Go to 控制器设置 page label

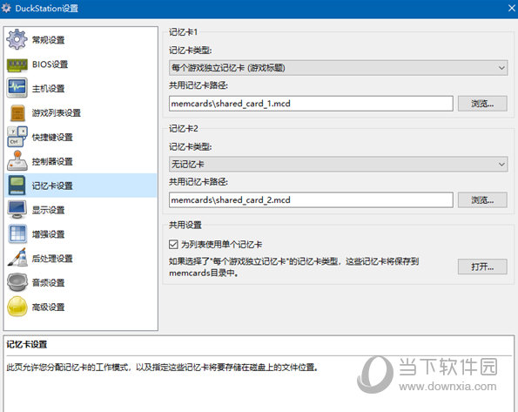[x=52, y=161]
